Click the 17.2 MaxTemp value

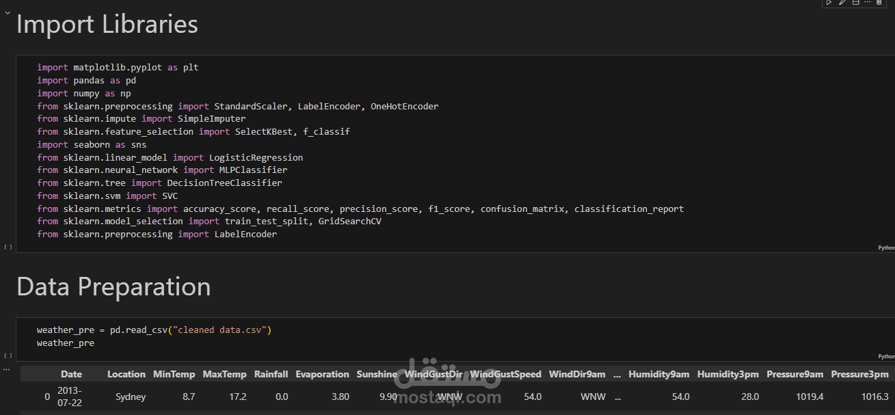(237, 397)
